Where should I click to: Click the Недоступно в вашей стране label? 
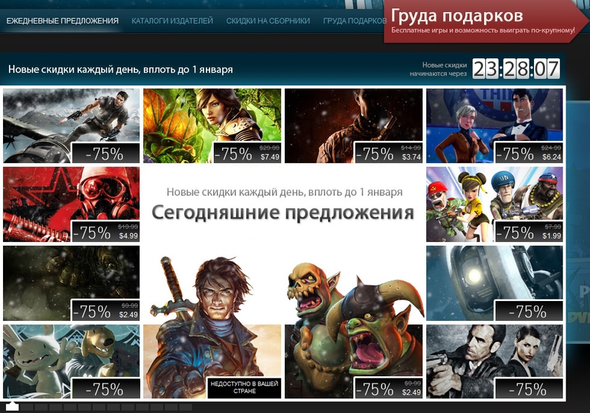(244, 387)
